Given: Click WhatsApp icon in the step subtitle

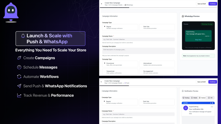Looking at the screenshot, I should (125, 5).
